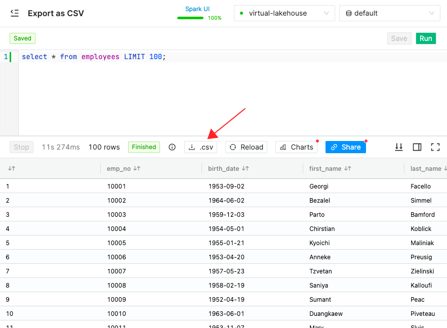The width and height of the screenshot is (447, 328).
Task: Sort by the row index column
Action: pyautogui.click(x=12, y=169)
